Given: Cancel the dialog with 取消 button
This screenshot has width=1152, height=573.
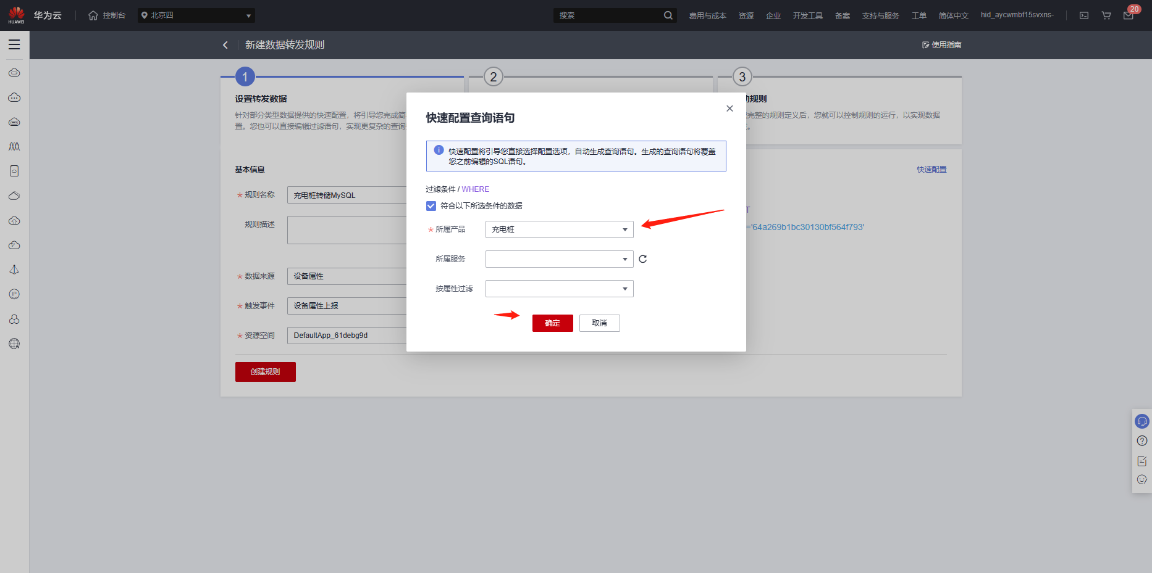Looking at the screenshot, I should click(x=599, y=323).
